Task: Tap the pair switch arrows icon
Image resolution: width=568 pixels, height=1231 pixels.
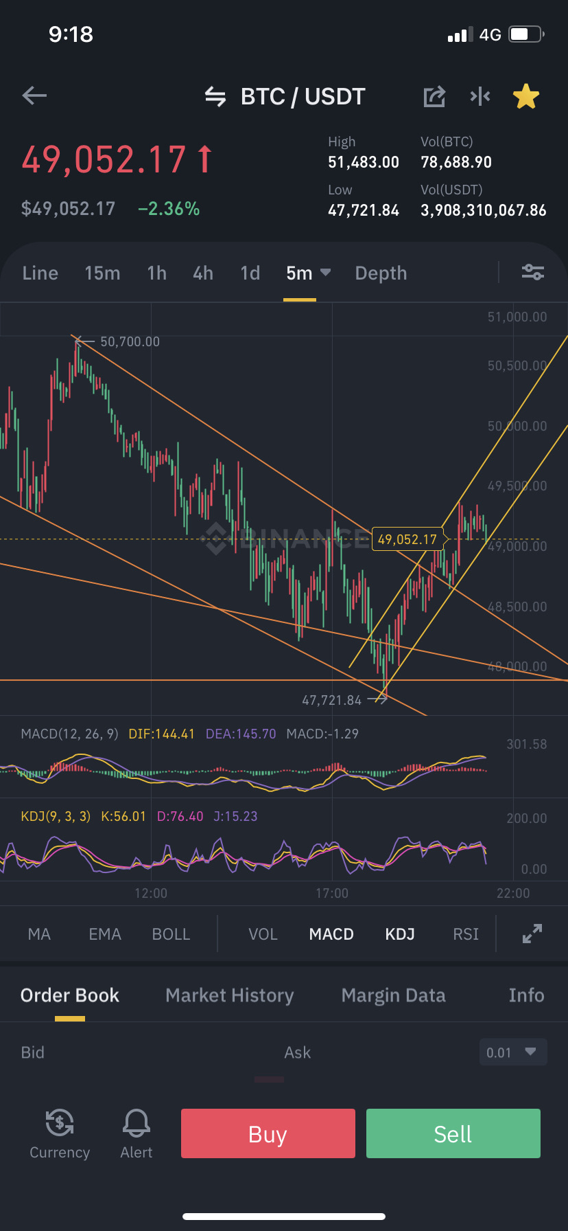Action: (x=215, y=97)
